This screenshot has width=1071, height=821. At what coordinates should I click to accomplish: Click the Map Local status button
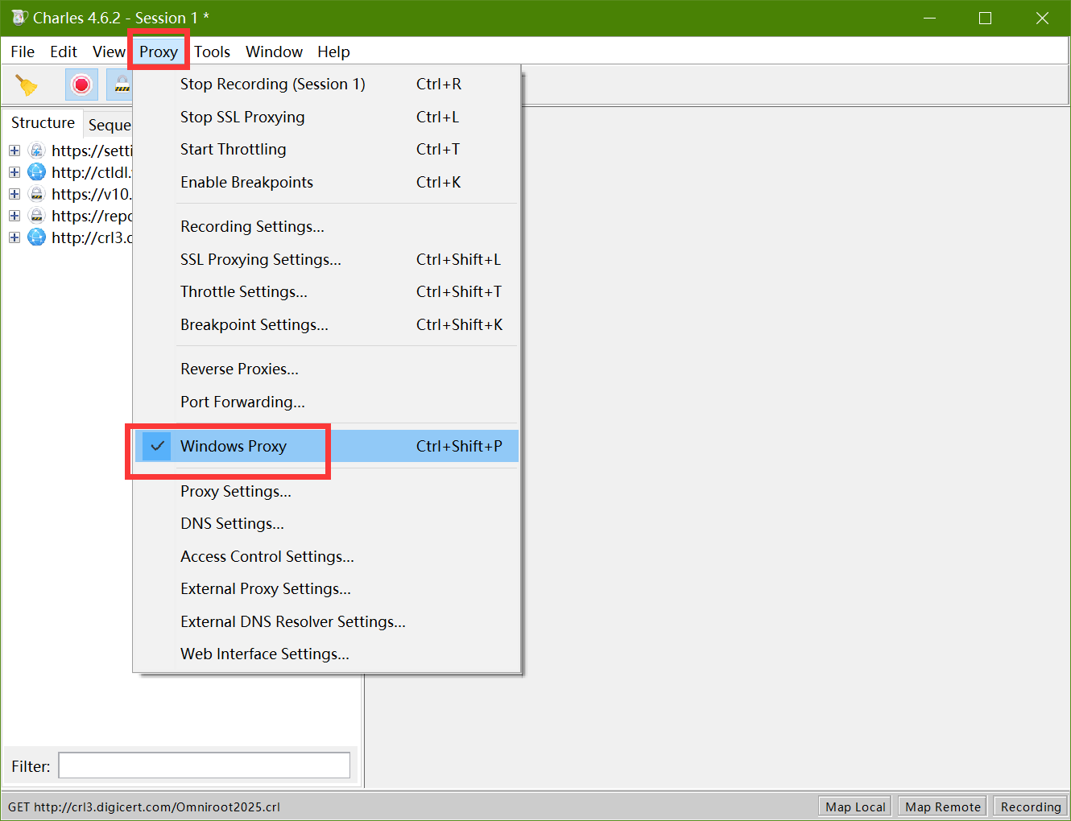click(855, 807)
